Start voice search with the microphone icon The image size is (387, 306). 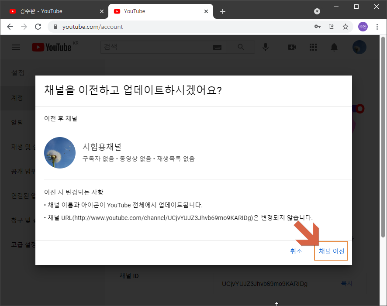tap(265, 47)
